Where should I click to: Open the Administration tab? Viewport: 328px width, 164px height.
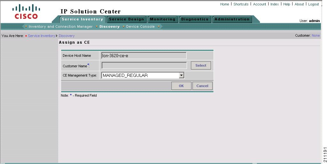click(232, 19)
